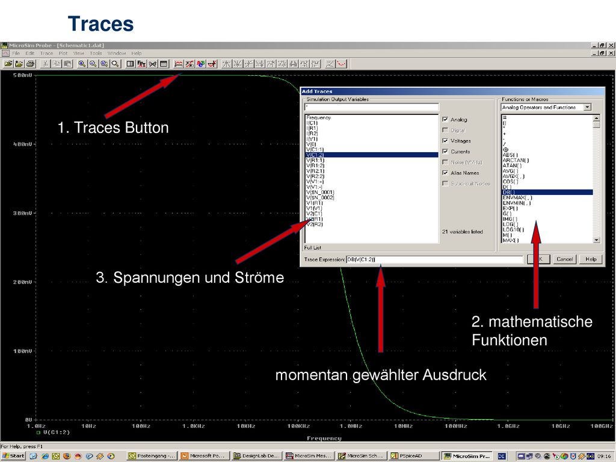Click the Add Trace toolbar icon
616x462 pixels.
[x=179, y=64]
